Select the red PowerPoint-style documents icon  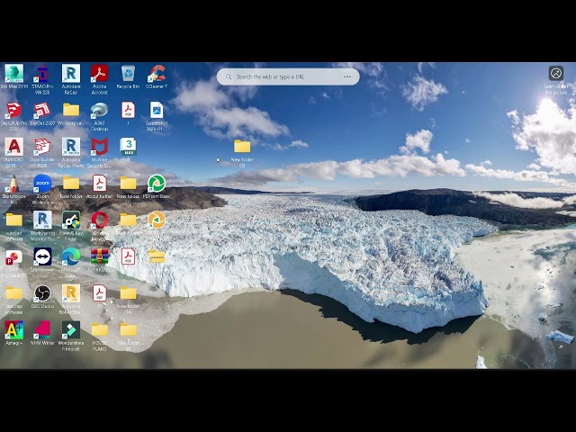(x=14, y=256)
